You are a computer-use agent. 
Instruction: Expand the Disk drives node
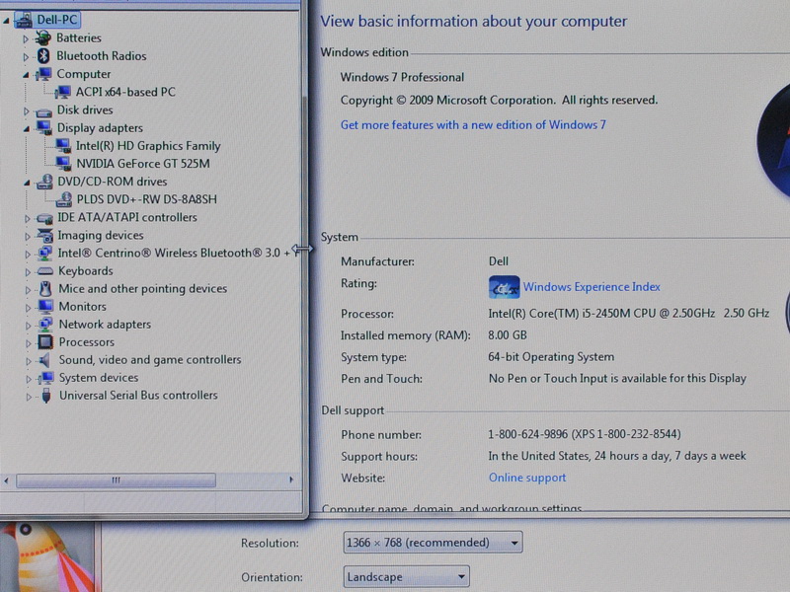[x=27, y=111]
